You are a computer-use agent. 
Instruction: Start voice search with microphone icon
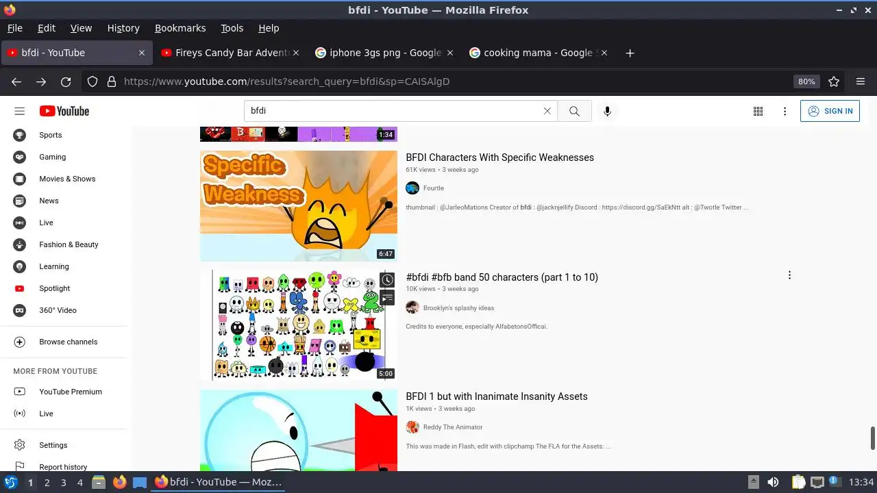pos(607,111)
